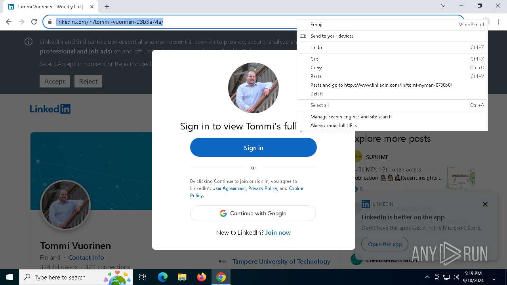Open the Windows Start menu
Viewport: 507px width, 285px height.
[10, 277]
